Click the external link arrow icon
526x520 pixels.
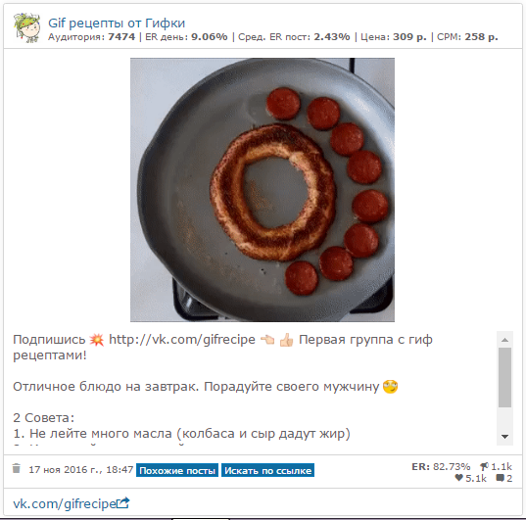[x=123, y=503]
